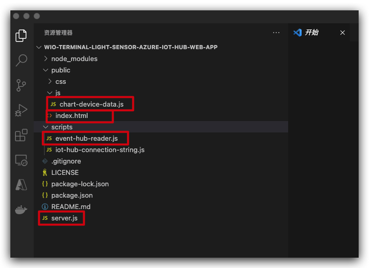Collapse the public folder
The width and height of the screenshot is (369, 268).
[x=46, y=70]
